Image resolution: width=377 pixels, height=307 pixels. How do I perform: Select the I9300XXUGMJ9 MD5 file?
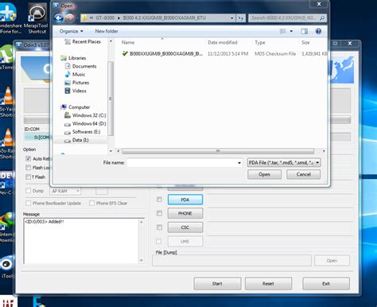[x=162, y=54]
